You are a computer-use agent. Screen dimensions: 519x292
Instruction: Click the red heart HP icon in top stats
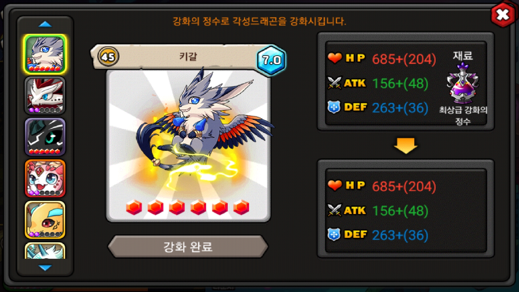(335, 58)
